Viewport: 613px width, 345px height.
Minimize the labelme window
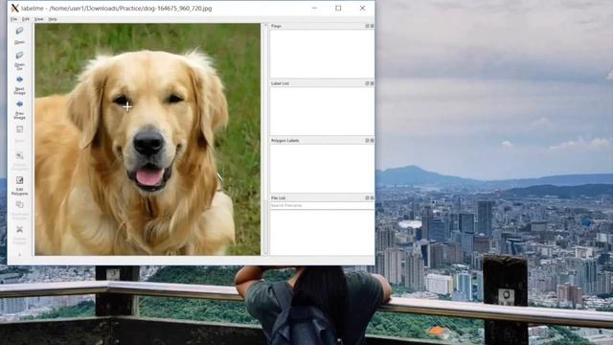(x=314, y=9)
